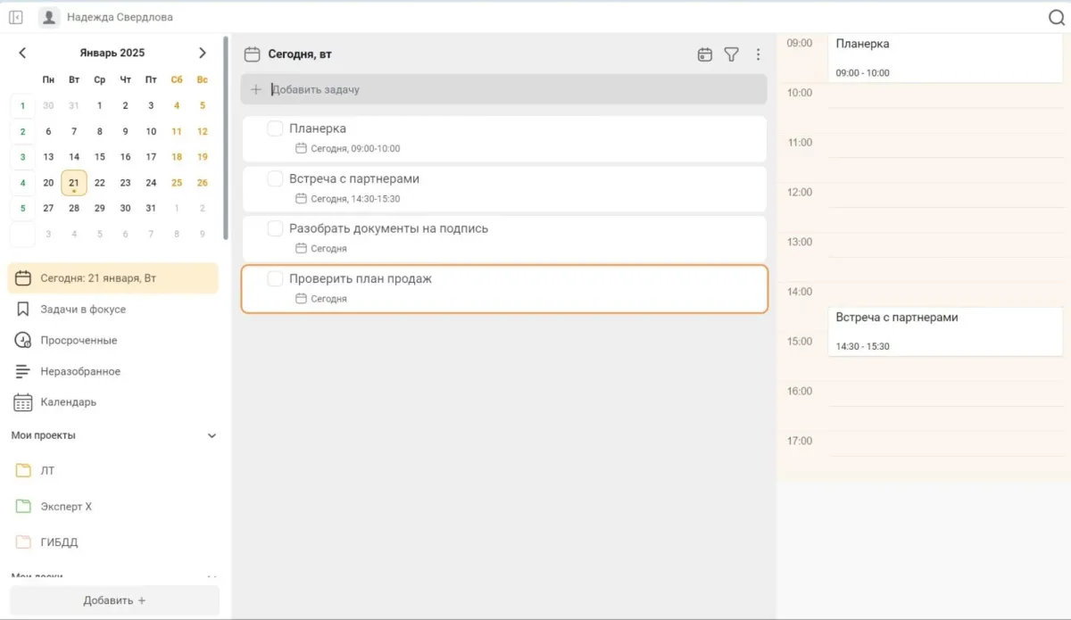Select January 28 in mini calendar
Image resolution: width=1071 pixels, height=620 pixels.
point(74,208)
